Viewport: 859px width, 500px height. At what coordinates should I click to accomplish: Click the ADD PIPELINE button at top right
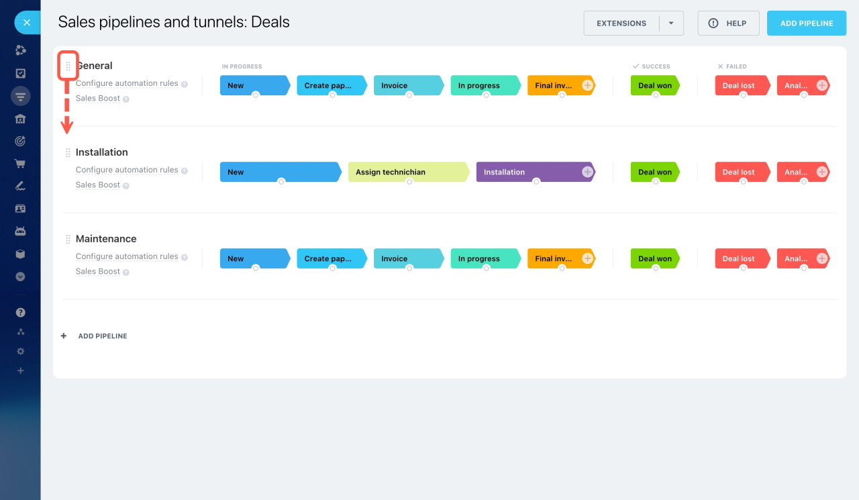[806, 22]
